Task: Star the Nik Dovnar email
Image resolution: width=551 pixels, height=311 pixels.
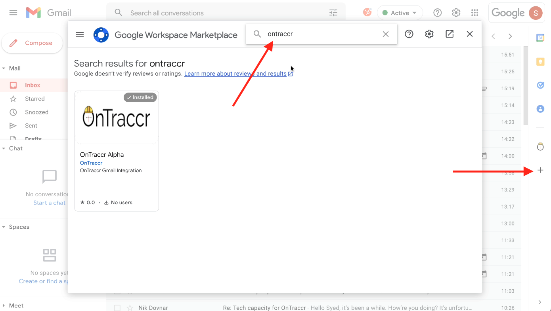Action: point(130,307)
